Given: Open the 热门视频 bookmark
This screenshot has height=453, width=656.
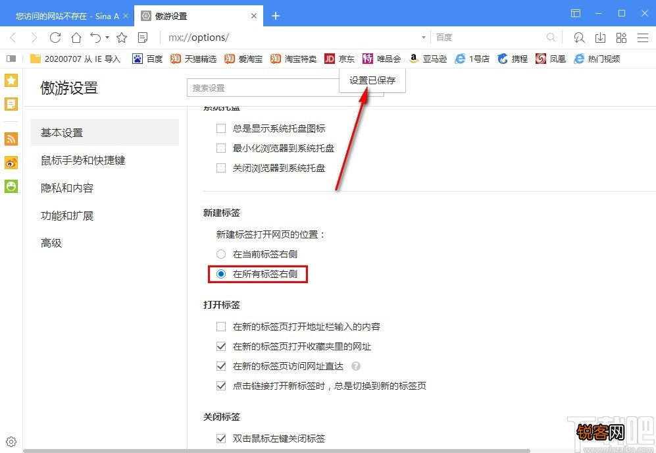Looking at the screenshot, I should point(597,59).
